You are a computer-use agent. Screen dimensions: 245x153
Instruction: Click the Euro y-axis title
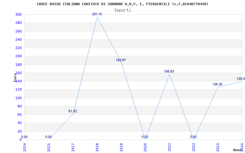point(15,77)
